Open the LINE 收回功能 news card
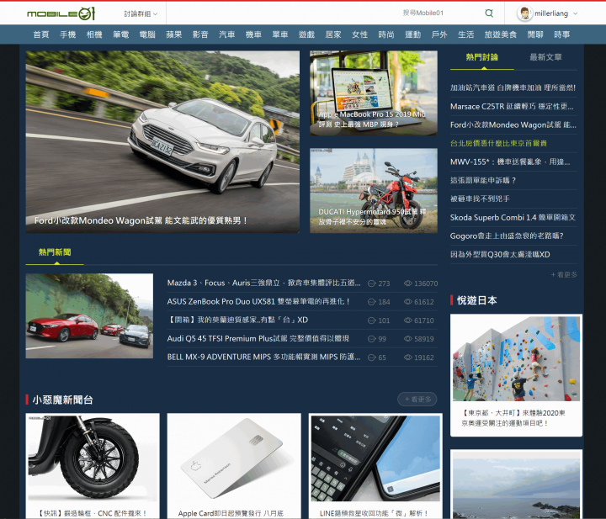Viewport: 606px width, 519px height. 375,466
